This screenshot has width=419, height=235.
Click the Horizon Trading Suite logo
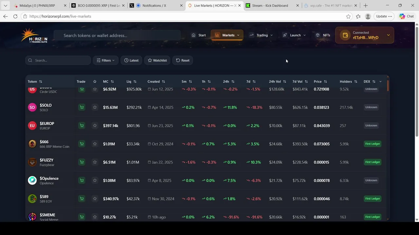(34, 35)
